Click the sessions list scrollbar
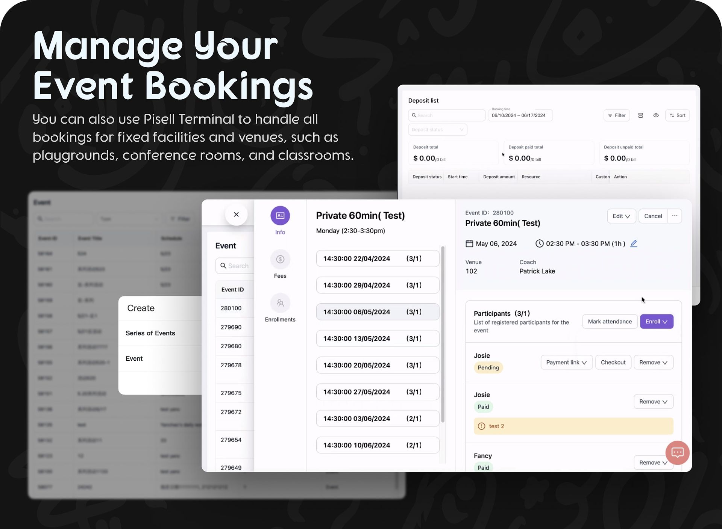The width and height of the screenshot is (722, 529). pyautogui.click(x=443, y=334)
